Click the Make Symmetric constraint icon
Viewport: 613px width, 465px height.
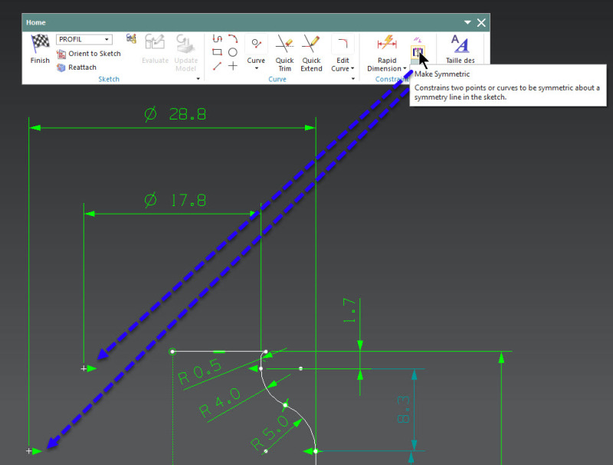(x=418, y=51)
